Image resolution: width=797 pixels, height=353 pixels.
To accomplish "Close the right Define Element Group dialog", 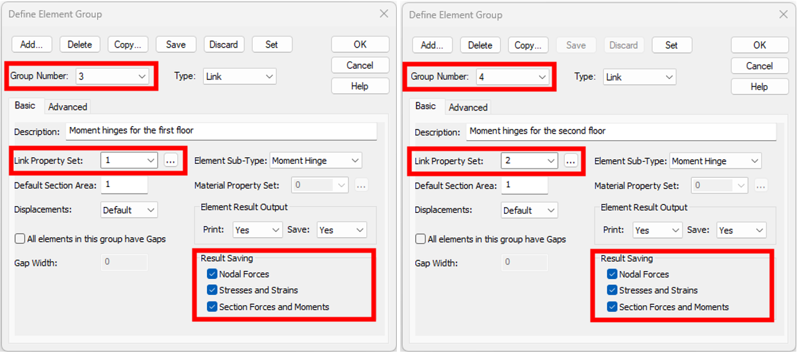I will 783,15.
